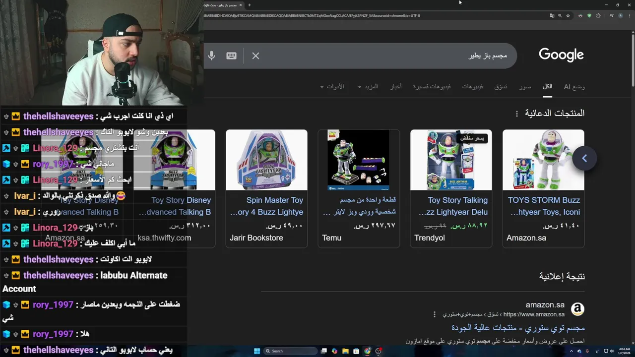Viewport: 635px width, 357px height.
Task: Select the الكل all results tab
Action: tap(547, 87)
